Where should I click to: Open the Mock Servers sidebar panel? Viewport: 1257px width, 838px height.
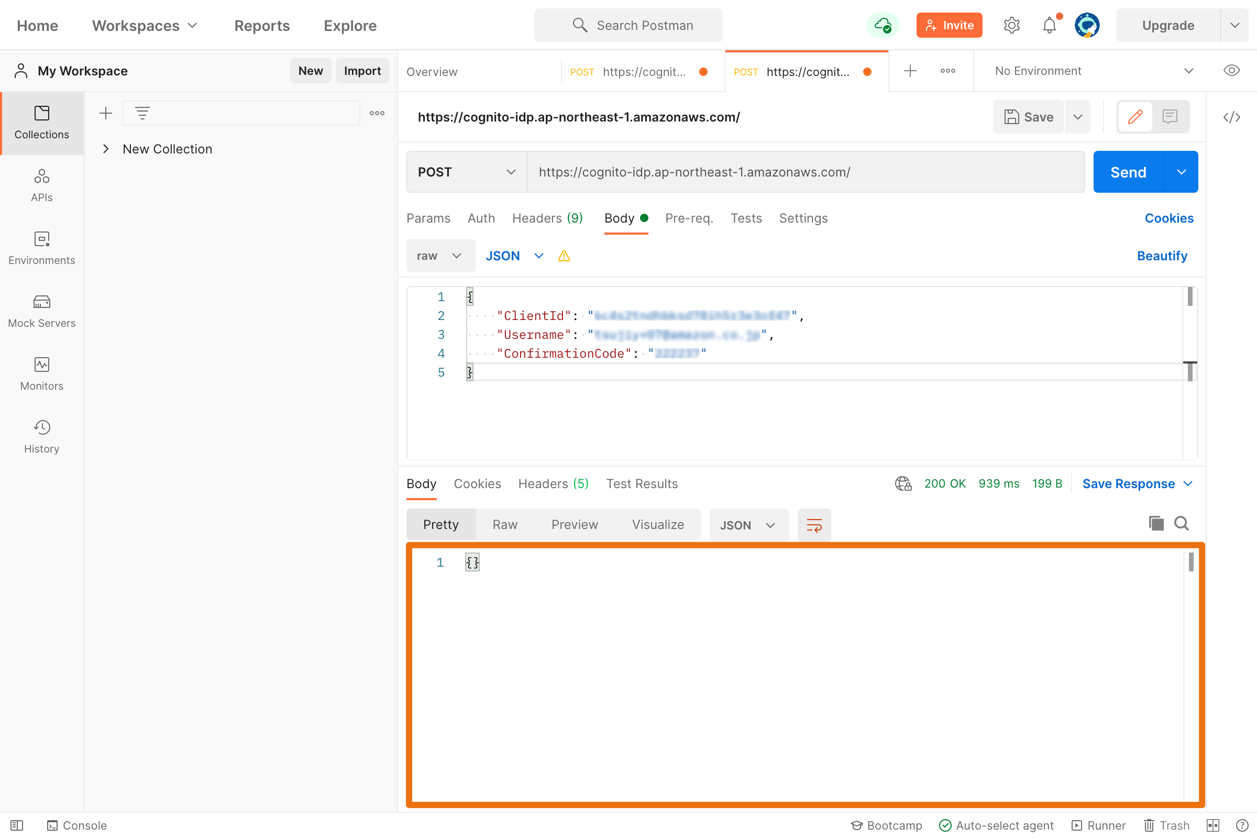[x=42, y=312]
